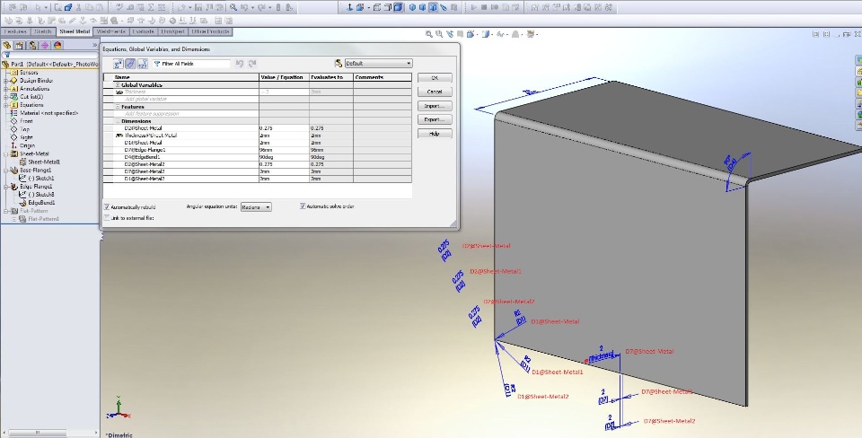Image resolution: width=862 pixels, height=438 pixels.
Task: Click the play arrow icon in top toolbar
Action: [x=473, y=8]
